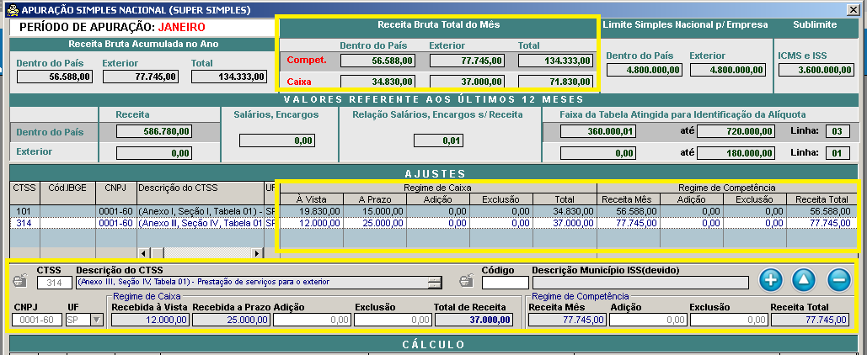Viewport: 867px width, 355px height.
Task: Click the Cód.IBGE column header
Action: click(68, 188)
